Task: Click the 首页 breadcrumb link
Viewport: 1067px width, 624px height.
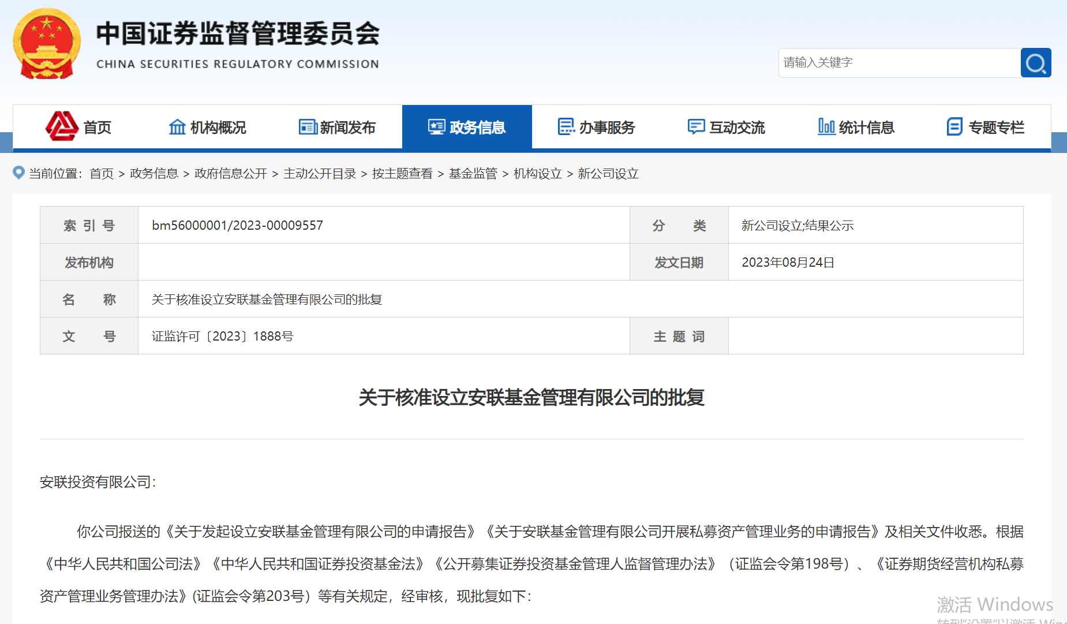Action: (x=102, y=174)
